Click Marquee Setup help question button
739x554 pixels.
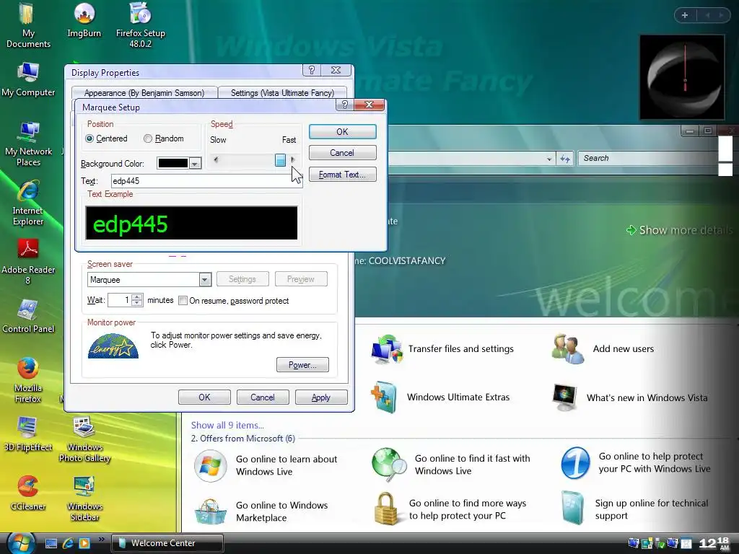point(345,105)
